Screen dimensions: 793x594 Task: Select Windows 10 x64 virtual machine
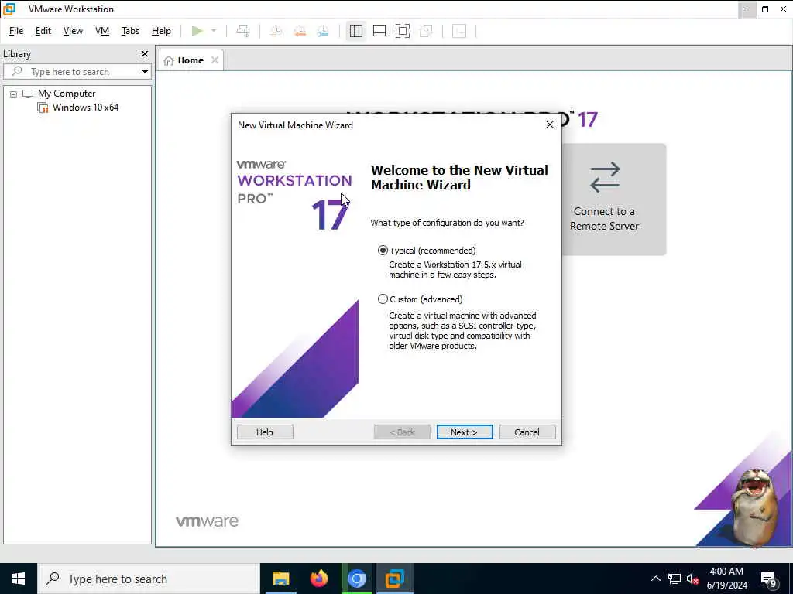[x=85, y=107]
